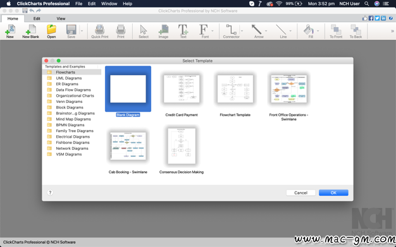Open a file with the Open icon
The width and height of the screenshot is (396, 247).
(51, 32)
